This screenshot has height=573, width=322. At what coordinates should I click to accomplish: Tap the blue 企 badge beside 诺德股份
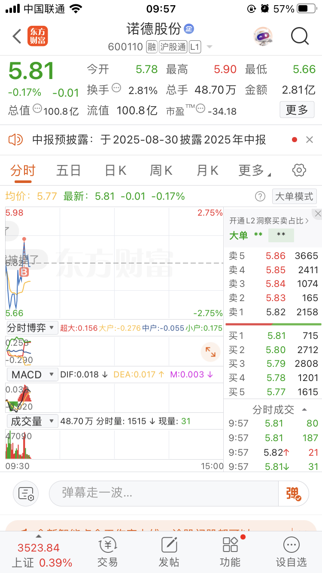189,29
